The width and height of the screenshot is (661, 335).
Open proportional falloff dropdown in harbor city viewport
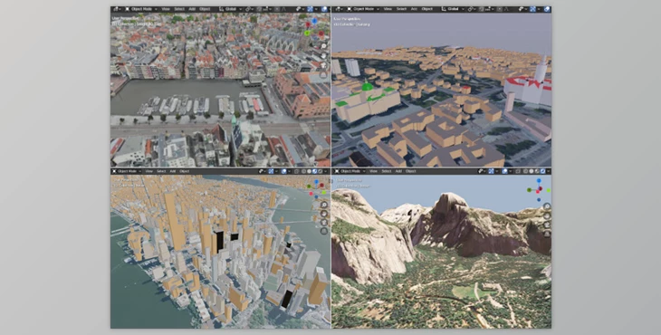284,9
